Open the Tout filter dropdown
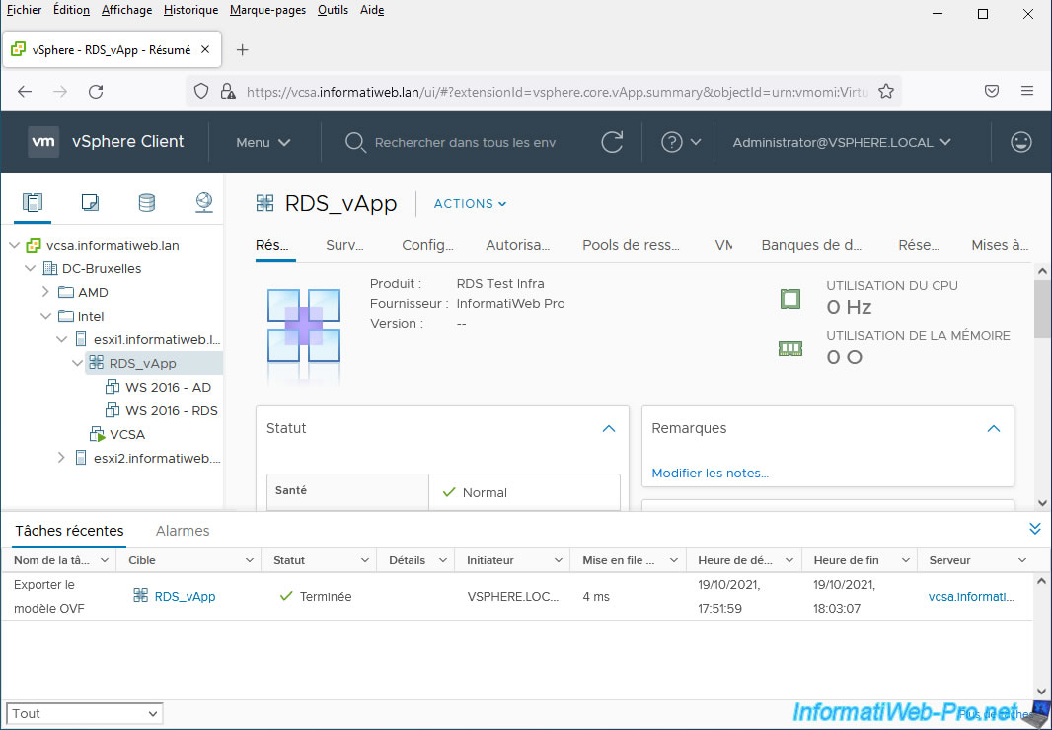 coord(85,713)
